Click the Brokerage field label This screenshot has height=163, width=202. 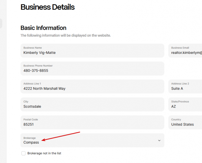[x=30, y=138]
